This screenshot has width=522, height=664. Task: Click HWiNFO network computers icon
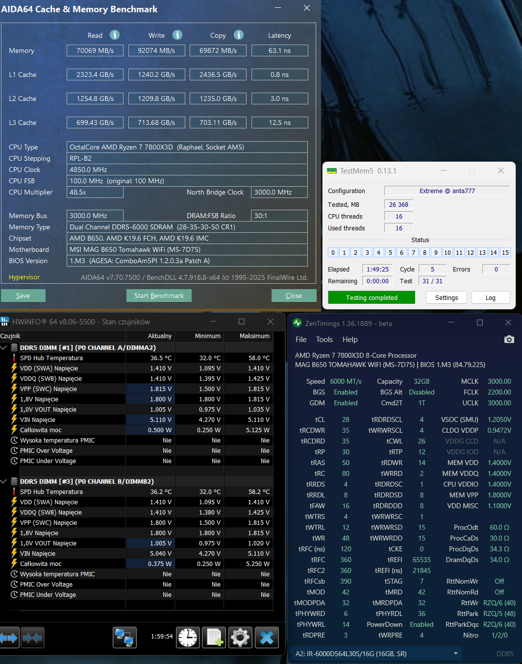click(124, 638)
